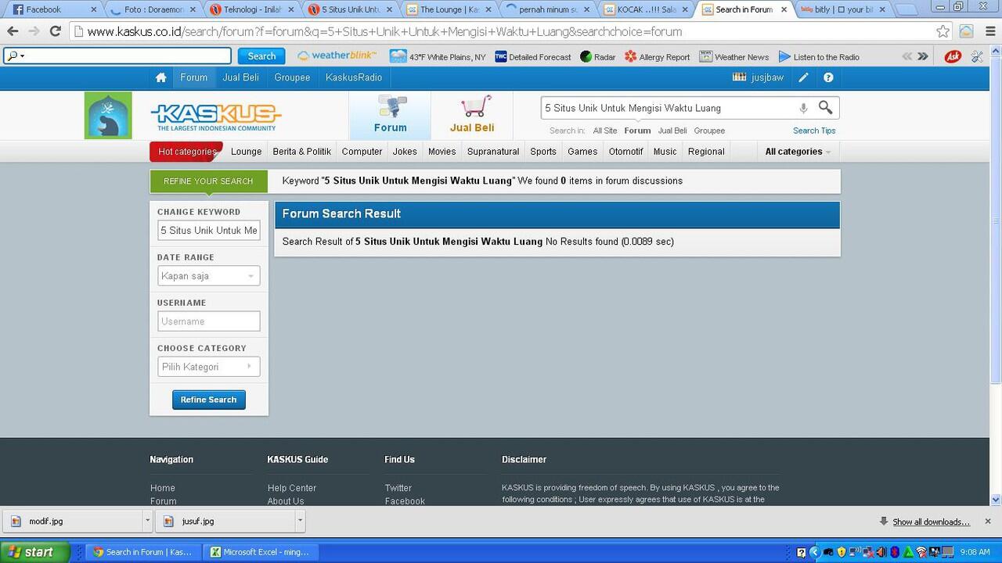Open modif.jpg download menu arrow

[x=147, y=520]
